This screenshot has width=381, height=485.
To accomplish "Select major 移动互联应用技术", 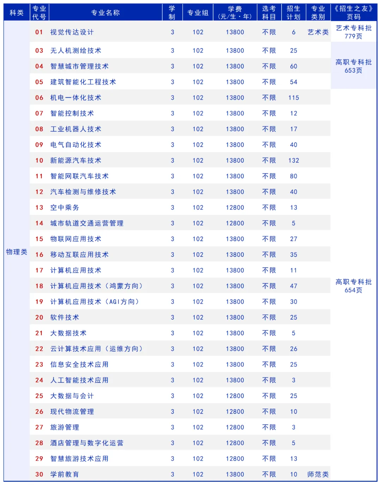I will click(79, 255).
